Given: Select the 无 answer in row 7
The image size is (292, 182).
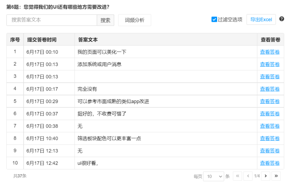Looking at the screenshot, I should tap(80, 126).
